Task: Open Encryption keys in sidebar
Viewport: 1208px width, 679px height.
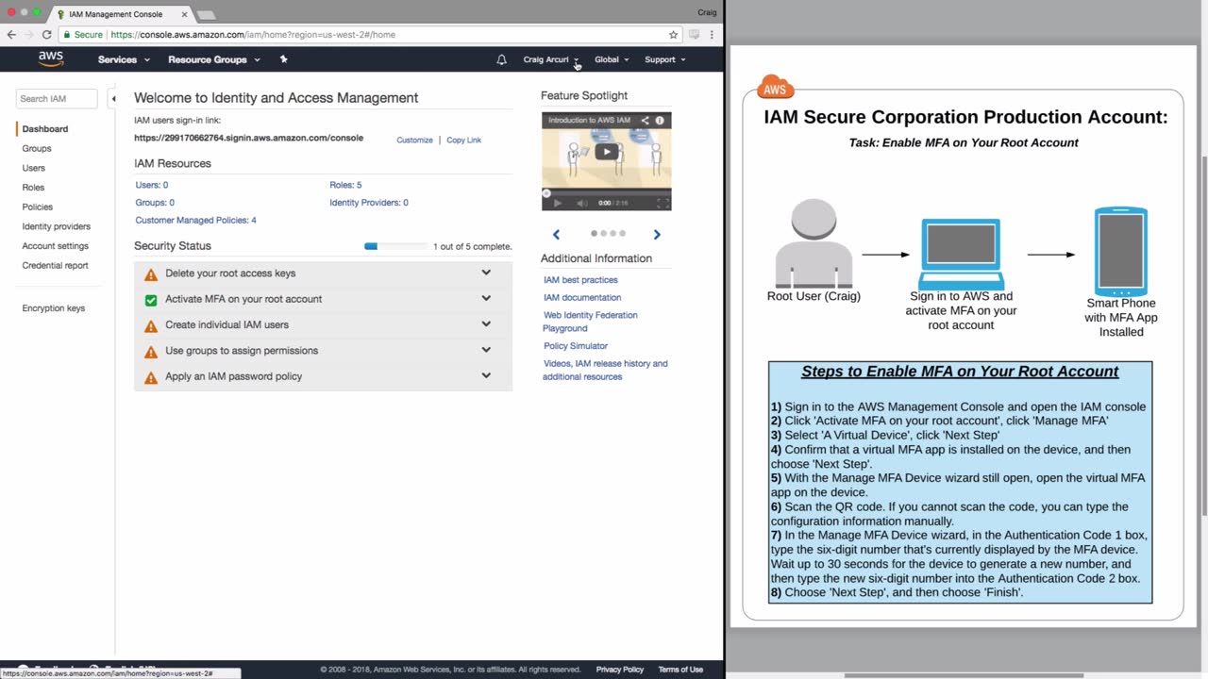Action: point(54,308)
